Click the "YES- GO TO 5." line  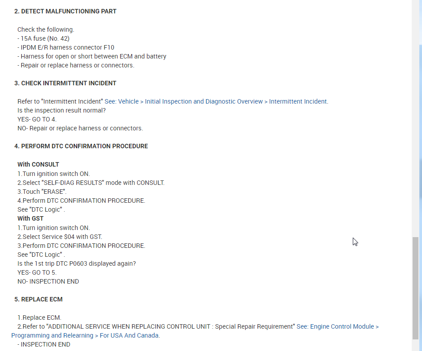(x=37, y=272)
